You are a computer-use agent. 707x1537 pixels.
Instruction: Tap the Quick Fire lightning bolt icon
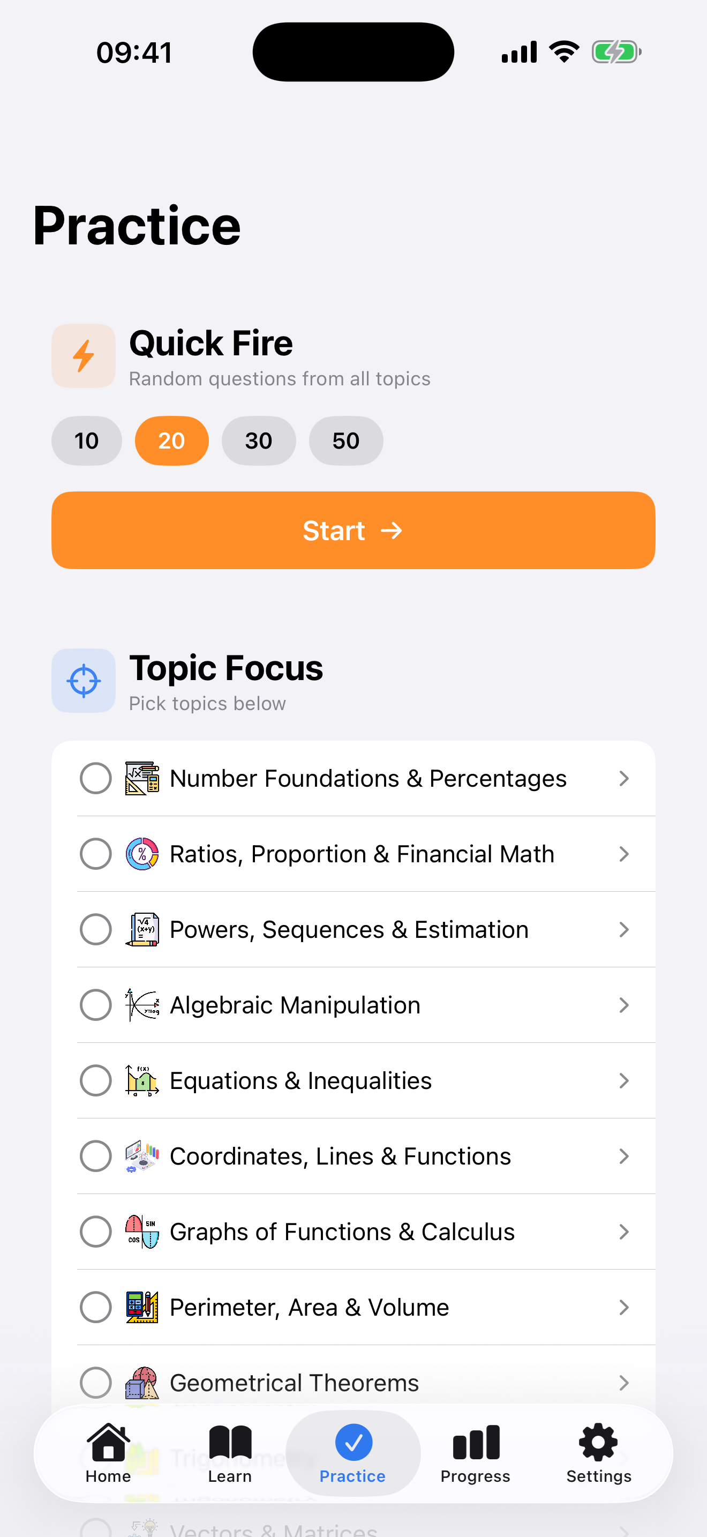[x=84, y=356]
